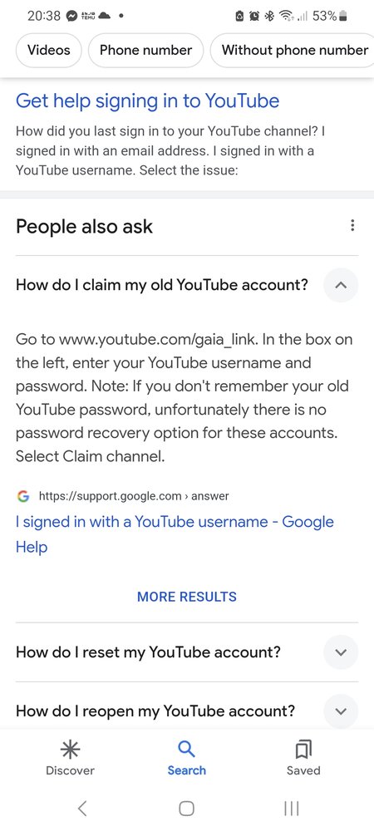374x831 pixels.
Task: Tap the battery indicator in status bar
Action: click(x=342, y=16)
